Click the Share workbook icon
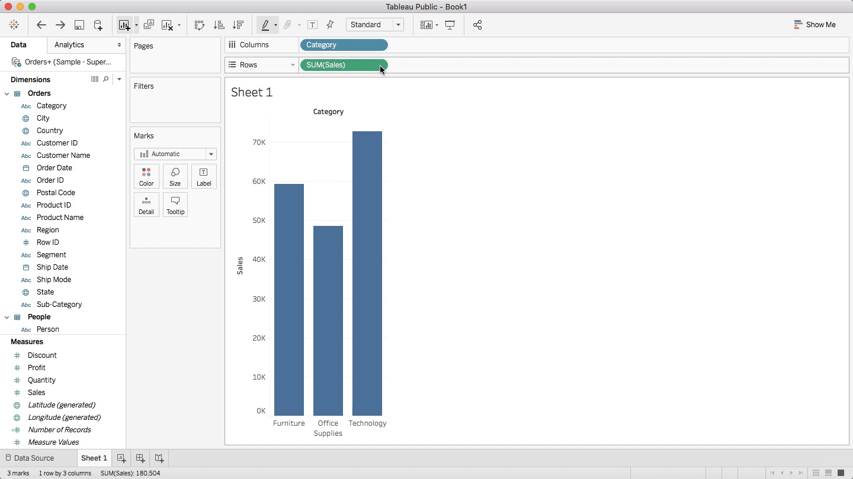 pos(477,25)
